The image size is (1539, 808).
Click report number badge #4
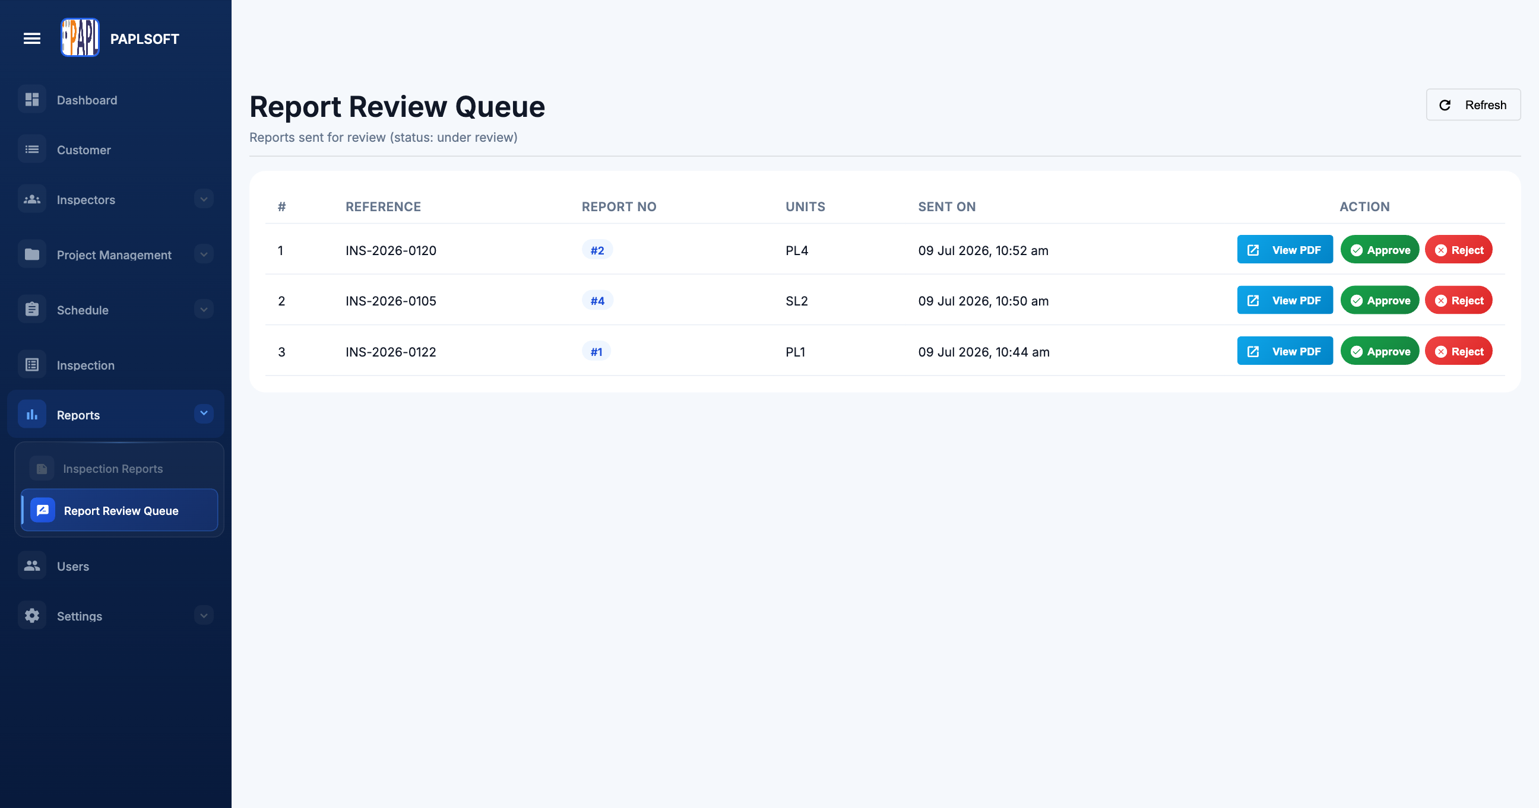[597, 301]
